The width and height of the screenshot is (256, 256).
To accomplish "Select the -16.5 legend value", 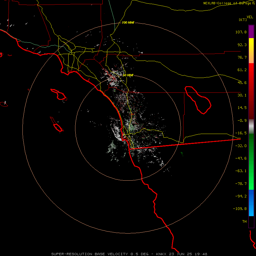I will (x=241, y=133).
